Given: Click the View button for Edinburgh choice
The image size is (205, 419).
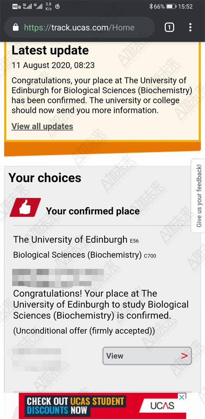Looking at the screenshot, I should coord(147,356).
